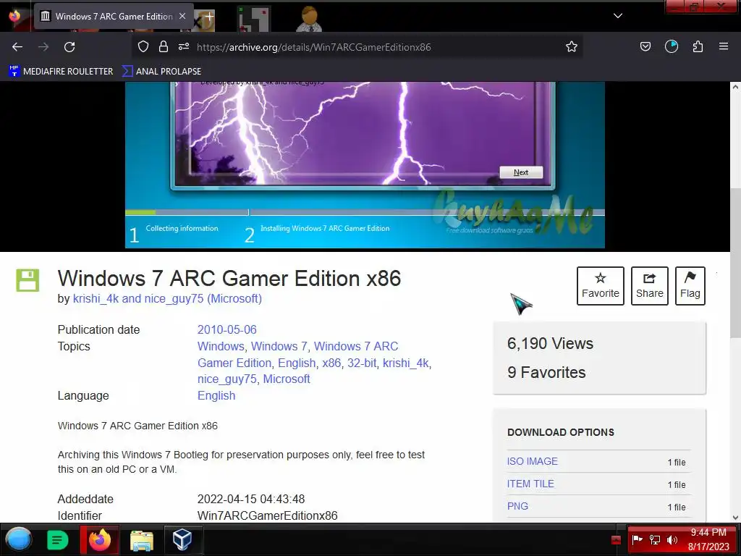
Task: Open the Action Center flag tray icon
Action: (x=638, y=539)
